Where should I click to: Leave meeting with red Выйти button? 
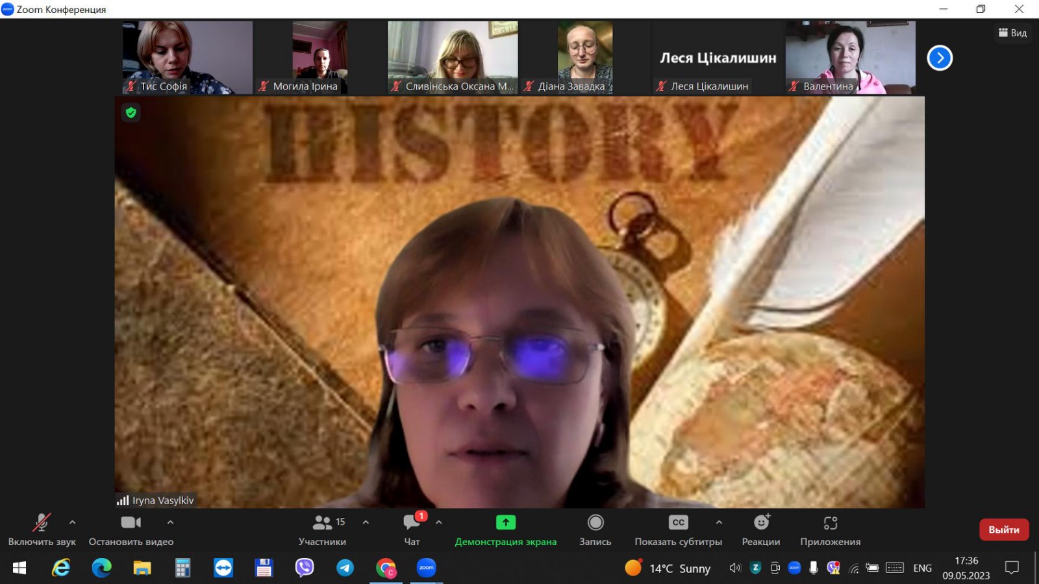click(x=1003, y=529)
